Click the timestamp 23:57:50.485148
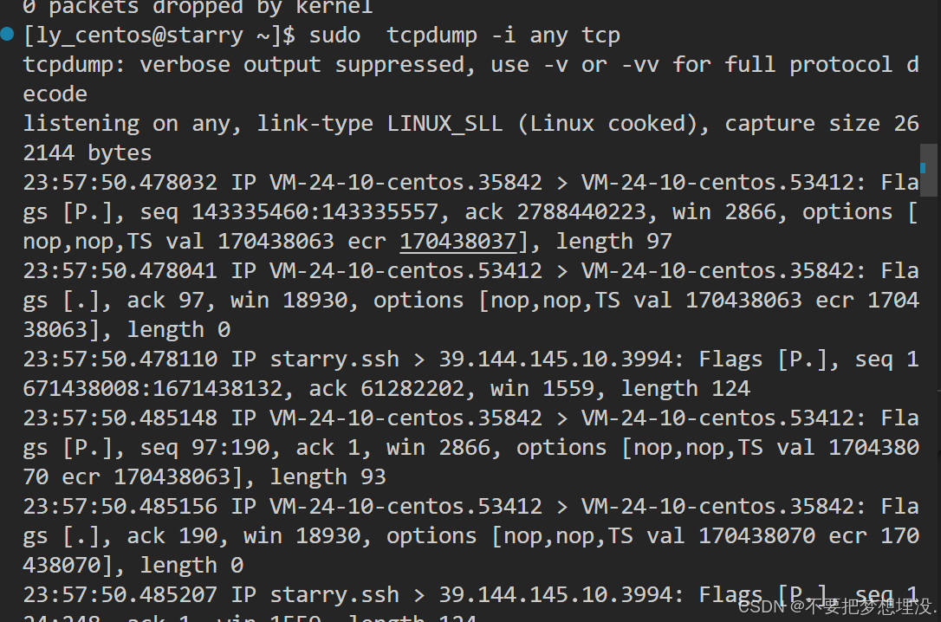Viewport: 941px width, 622px height. (x=120, y=418)
